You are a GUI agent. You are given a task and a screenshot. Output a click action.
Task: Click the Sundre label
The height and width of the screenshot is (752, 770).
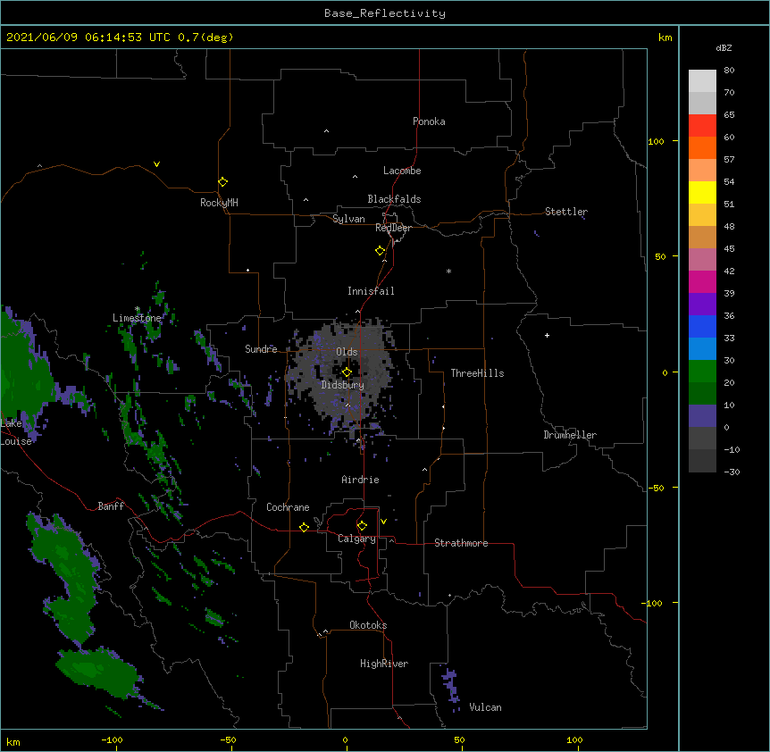261,349
